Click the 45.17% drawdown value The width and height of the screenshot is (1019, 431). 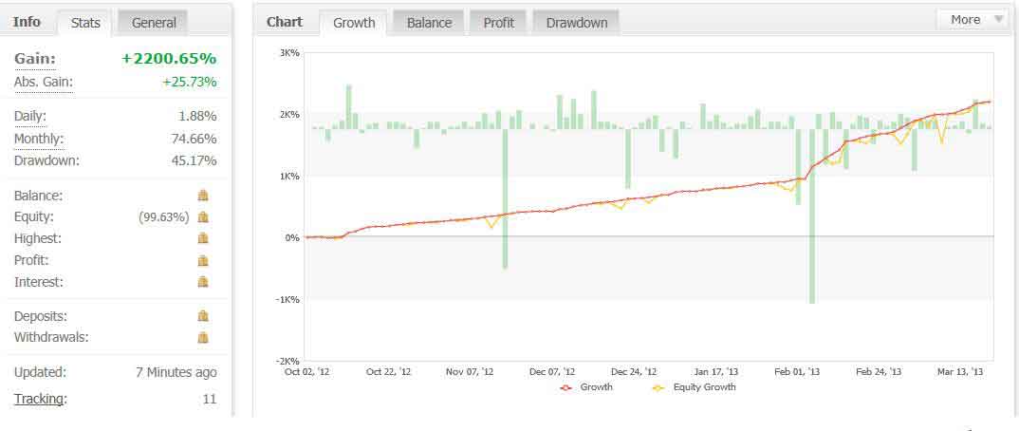(194, 160)
